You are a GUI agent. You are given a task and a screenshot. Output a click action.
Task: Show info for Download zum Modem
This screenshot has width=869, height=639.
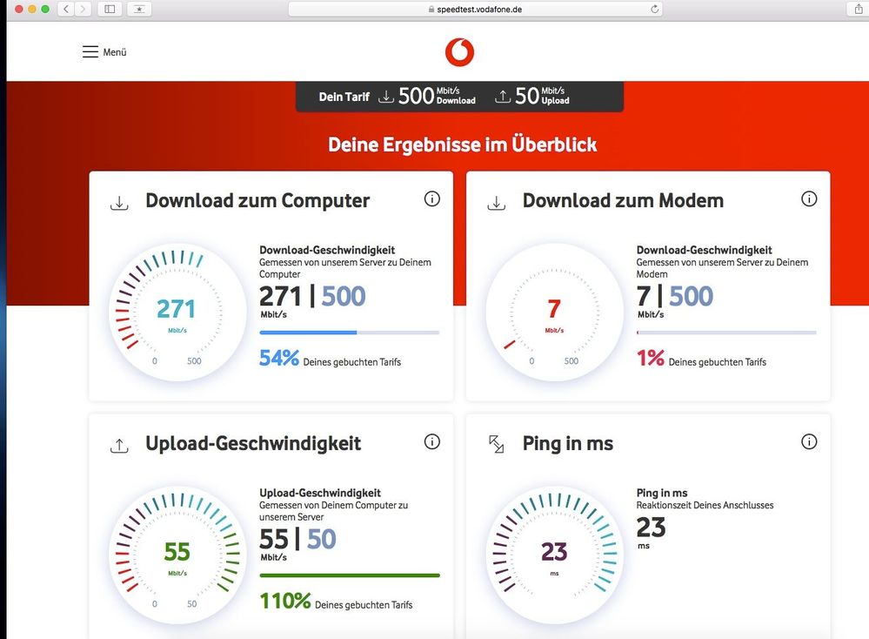tap(809, 198)
